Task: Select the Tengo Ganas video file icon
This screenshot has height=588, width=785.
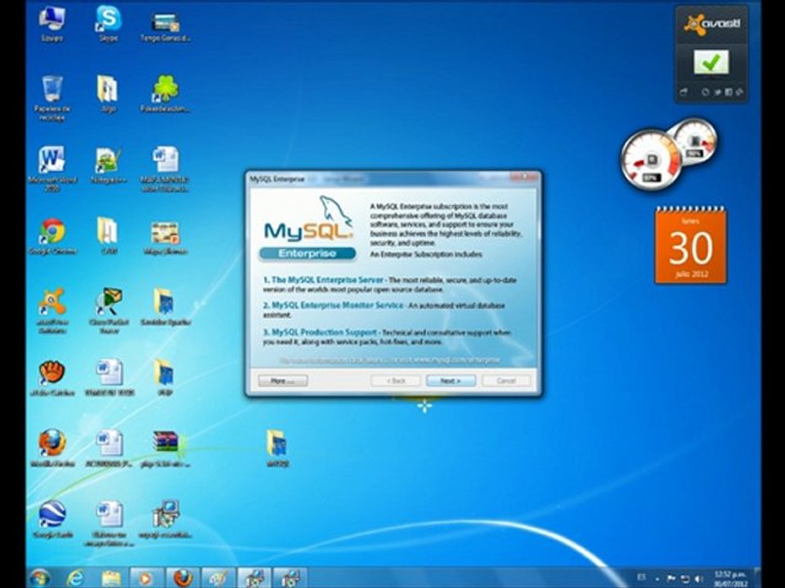Action: point(165,26)
